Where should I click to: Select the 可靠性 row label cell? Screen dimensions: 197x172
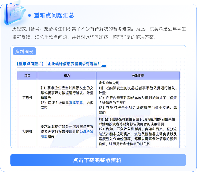tap(27, 98)
